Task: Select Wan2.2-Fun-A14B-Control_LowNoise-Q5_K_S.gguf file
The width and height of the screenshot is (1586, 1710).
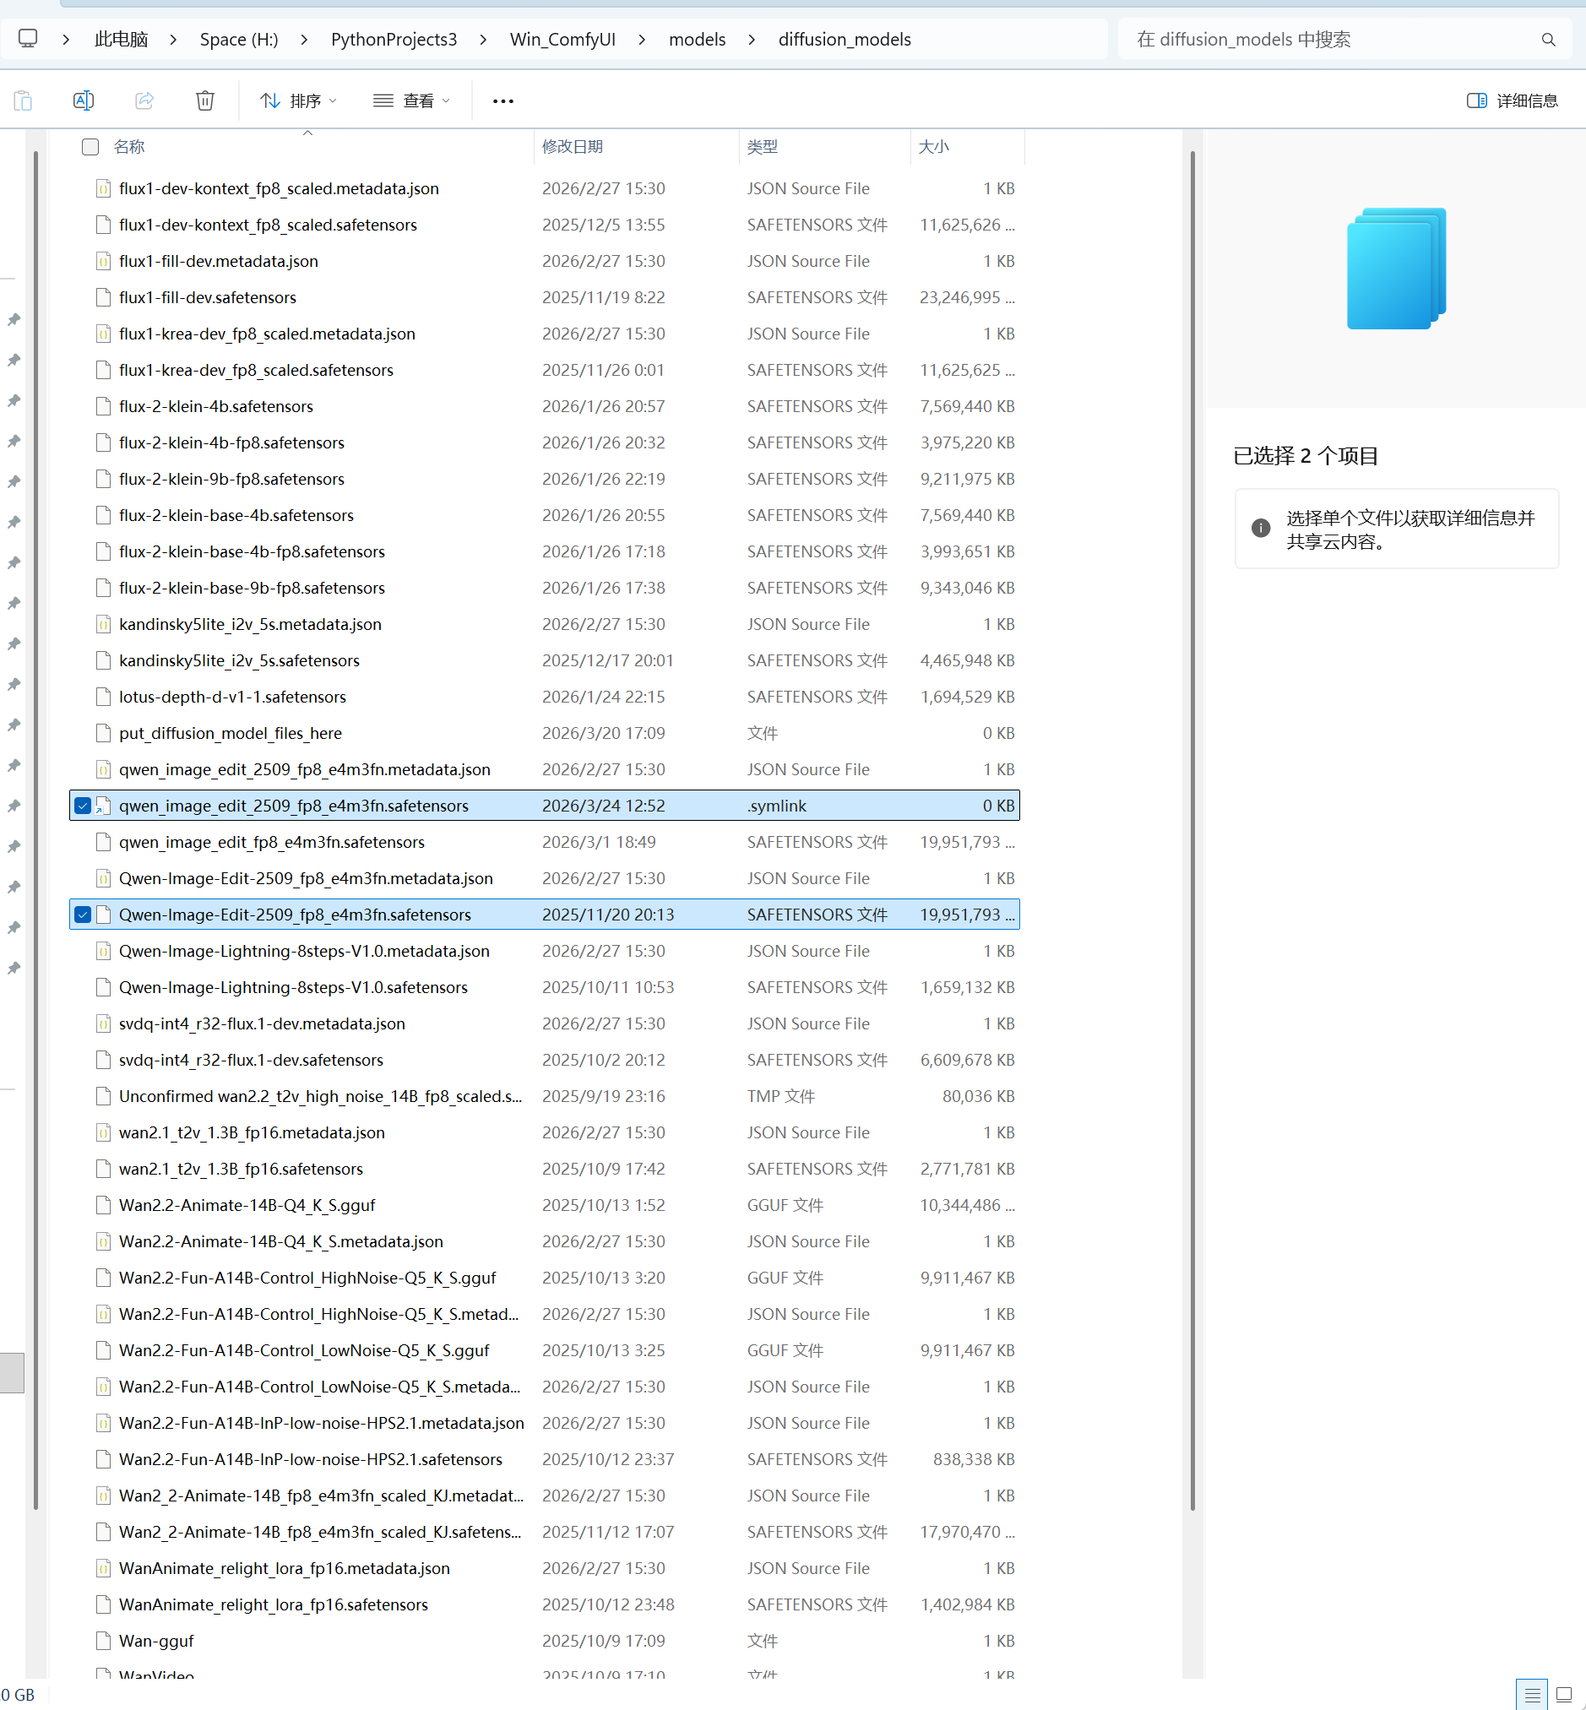Action: pos(544,1350)
